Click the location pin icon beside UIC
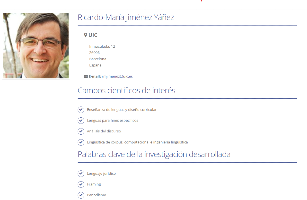Viewport: 307px width, 200px height. 86,35
